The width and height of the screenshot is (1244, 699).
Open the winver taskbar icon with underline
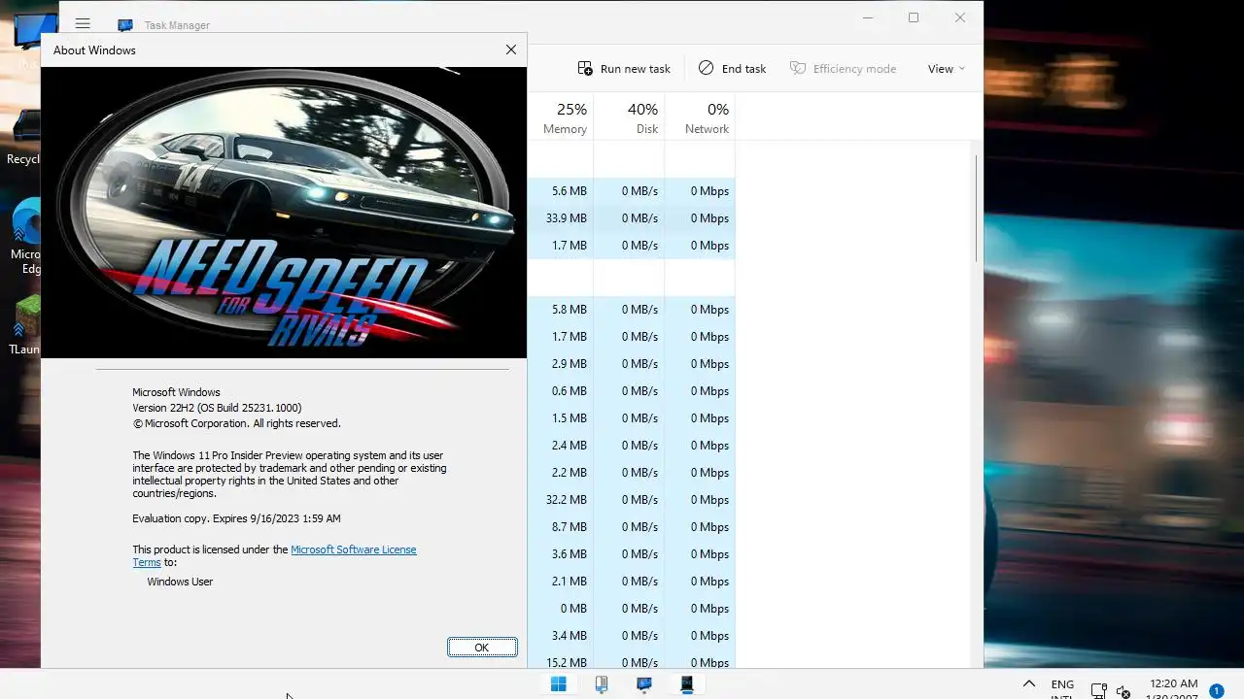click(x=687, y=684)
